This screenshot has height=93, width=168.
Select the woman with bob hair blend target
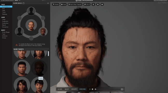click(x=22, y=85)
